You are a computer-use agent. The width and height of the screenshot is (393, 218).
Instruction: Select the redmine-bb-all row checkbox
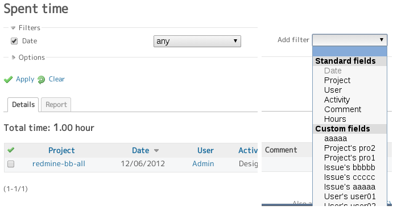click(11, 164)
